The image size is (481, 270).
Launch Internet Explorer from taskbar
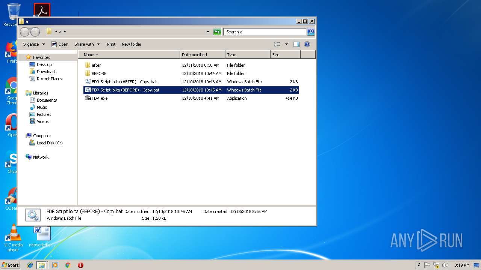[x=30, y=265]
